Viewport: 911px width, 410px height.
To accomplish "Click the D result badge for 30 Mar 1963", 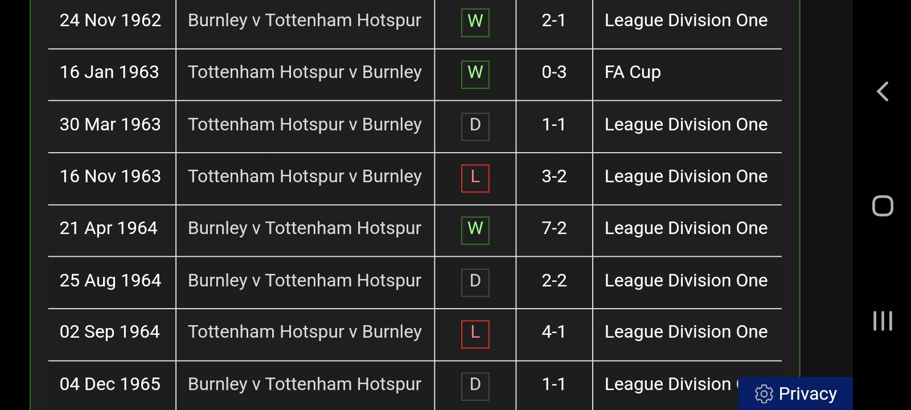I will (x=475, y=125).
